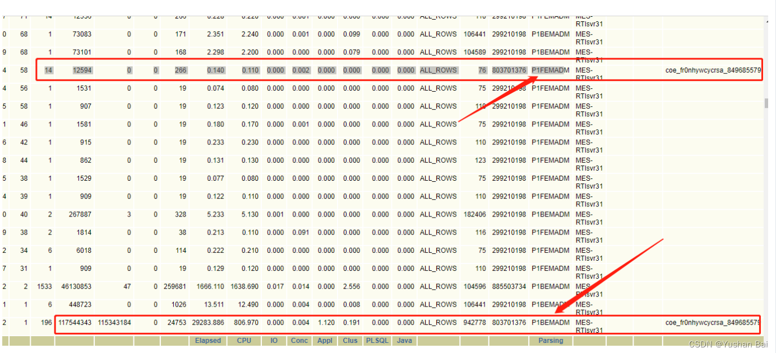This screenshot has width=776, height=353.
Task: Click the Conc column header link
Action: tap(299, 340)
